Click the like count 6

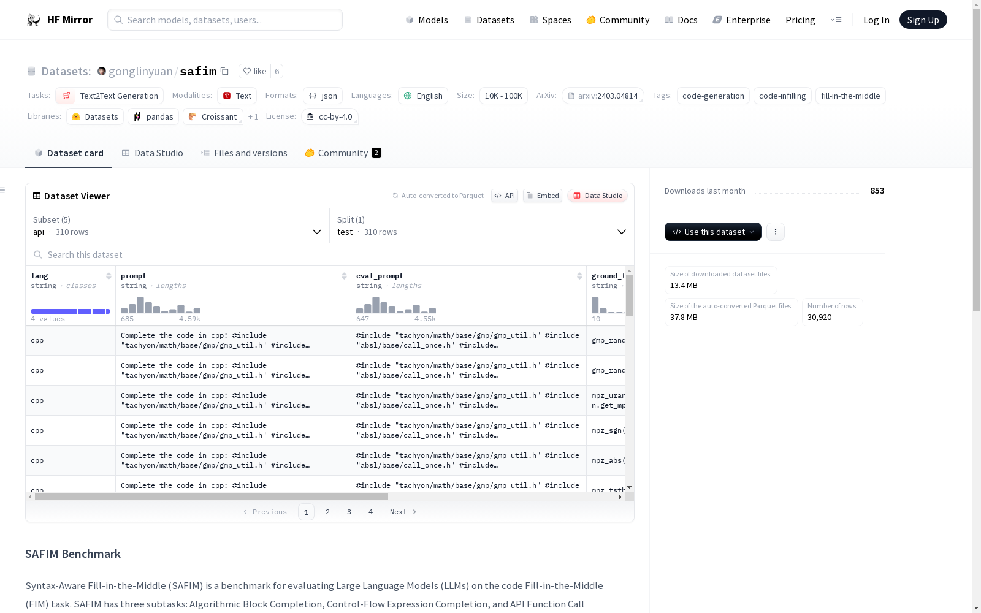(277, 71)
